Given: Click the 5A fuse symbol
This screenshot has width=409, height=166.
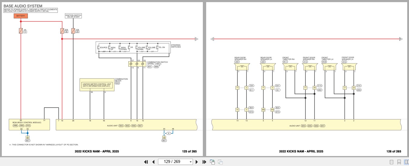Looking at the screenshot, I should tap(21, 30).
